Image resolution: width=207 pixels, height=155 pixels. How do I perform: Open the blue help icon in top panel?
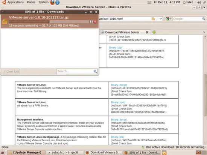tap(58, 2)
